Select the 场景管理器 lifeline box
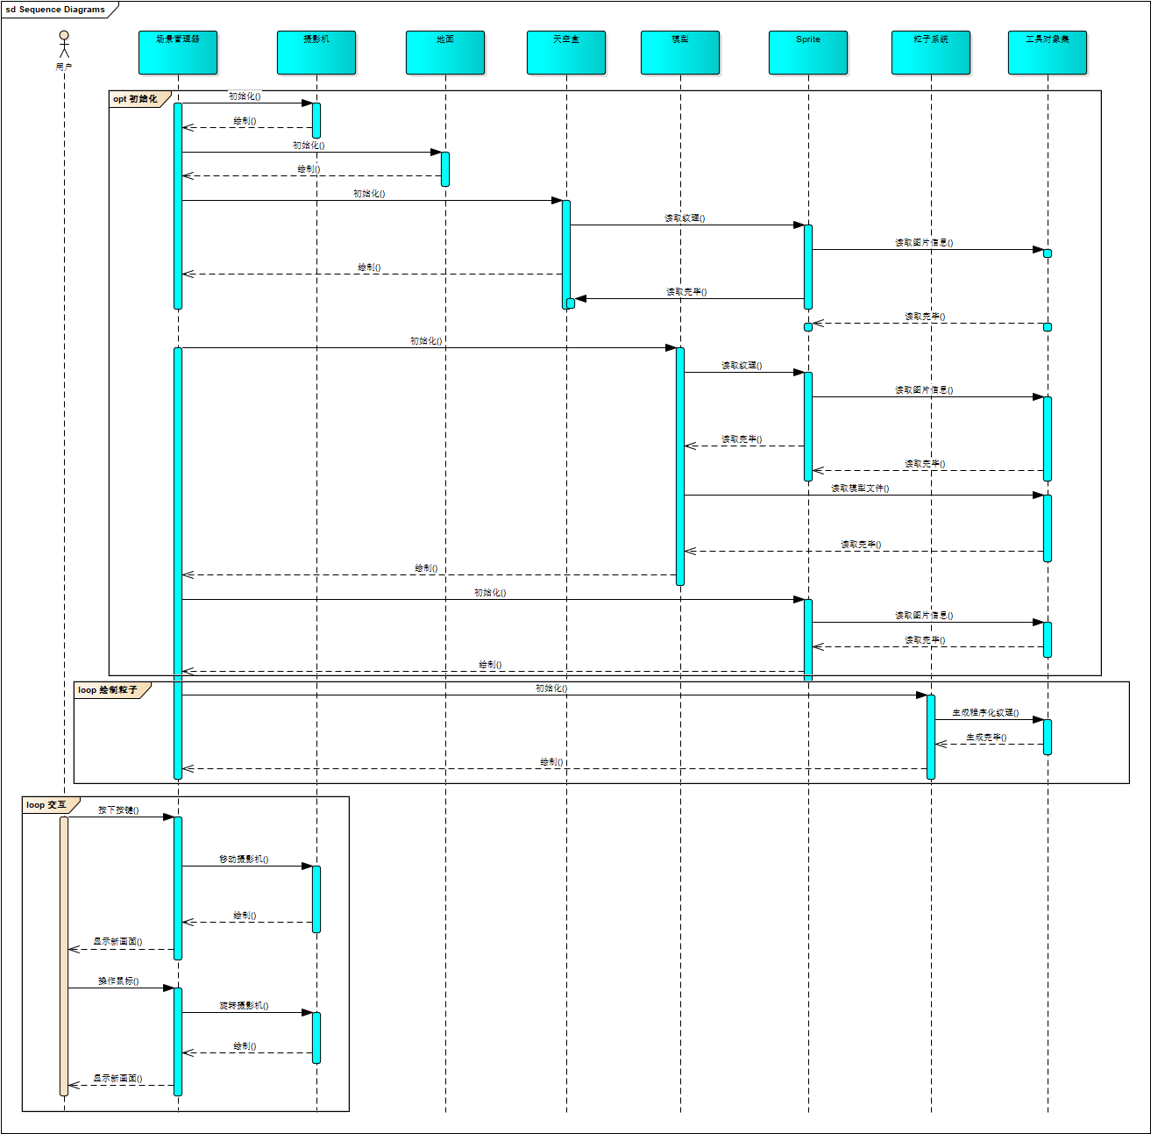This screenshot has width=1151, height=1134. click(x=178, y=53)
